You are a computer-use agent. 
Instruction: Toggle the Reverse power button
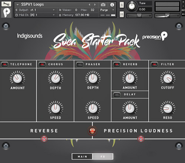click(44, 139)
